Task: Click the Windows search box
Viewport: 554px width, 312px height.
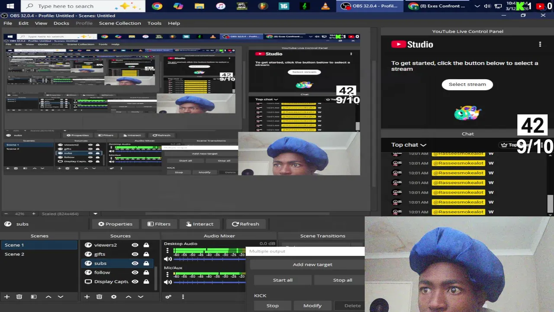Action: tap(83, 6)
